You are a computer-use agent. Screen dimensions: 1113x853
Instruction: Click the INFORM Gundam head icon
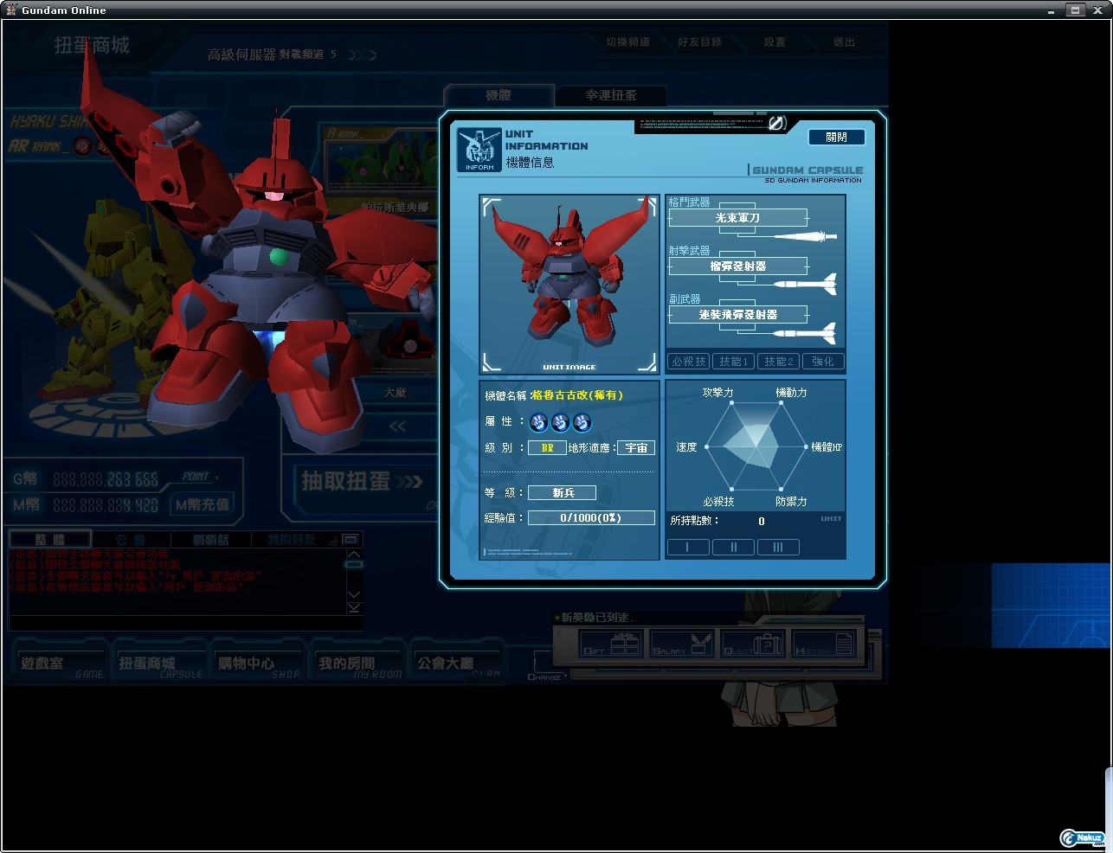479,151
